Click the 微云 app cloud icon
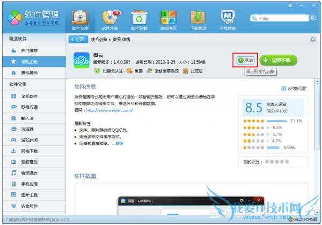 click(82, 60)
